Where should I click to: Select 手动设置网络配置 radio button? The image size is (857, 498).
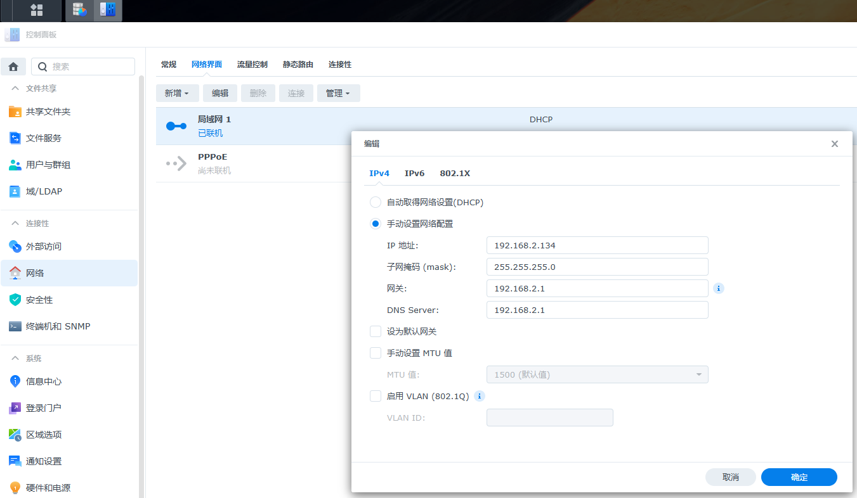click(376, 224)
